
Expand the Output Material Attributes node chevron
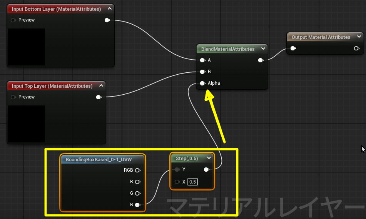(359, 37)
